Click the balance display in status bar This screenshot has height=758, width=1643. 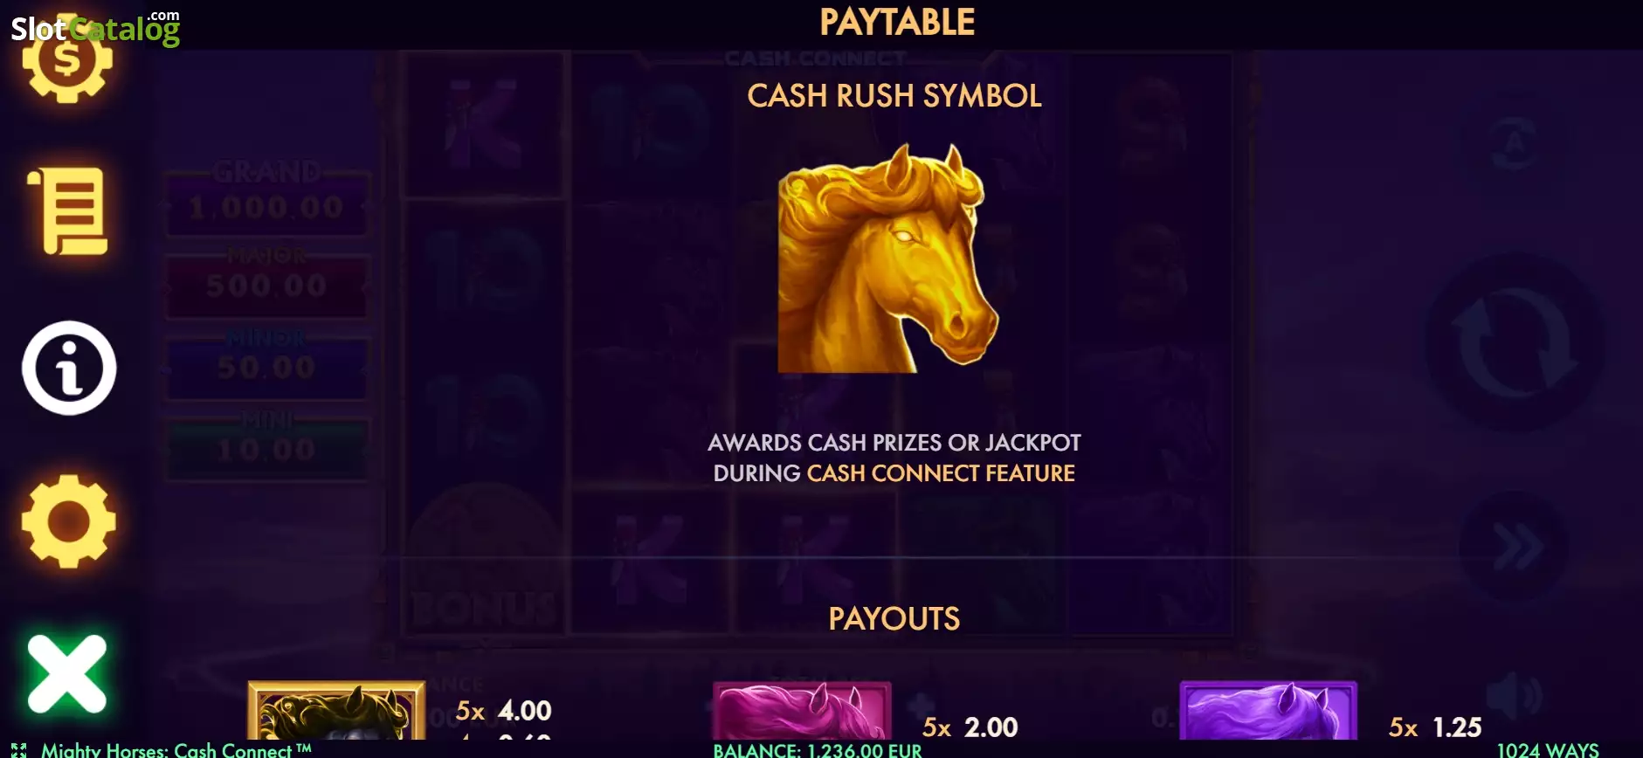coord(818,750)
